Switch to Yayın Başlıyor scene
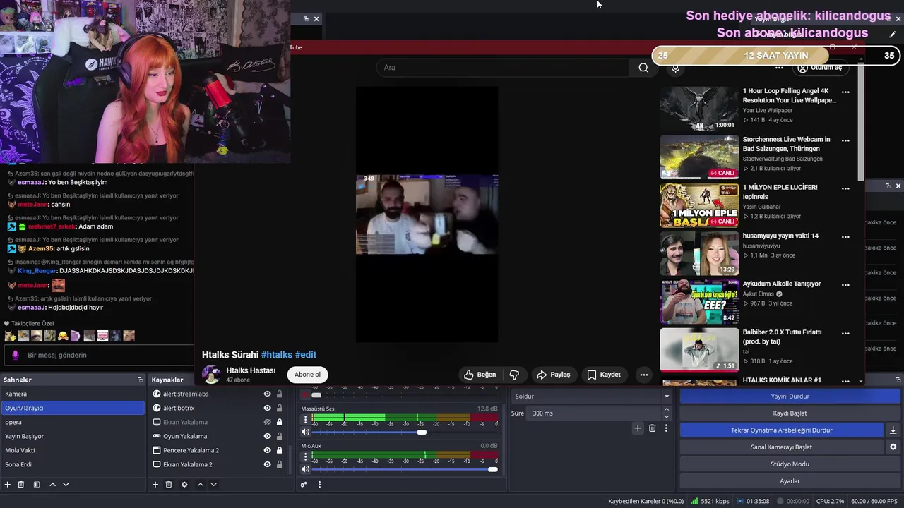904x508 pixels. pos(72,436)
